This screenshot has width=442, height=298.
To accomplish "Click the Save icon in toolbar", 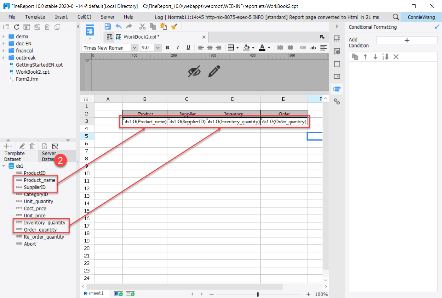I will click(x=107, y=26).
